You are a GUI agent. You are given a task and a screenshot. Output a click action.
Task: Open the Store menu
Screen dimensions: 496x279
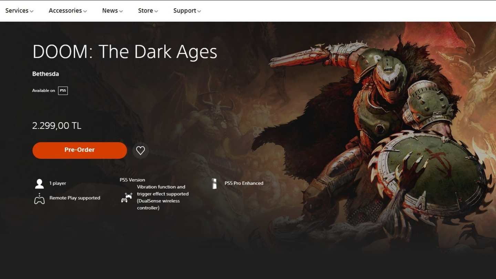148,11
